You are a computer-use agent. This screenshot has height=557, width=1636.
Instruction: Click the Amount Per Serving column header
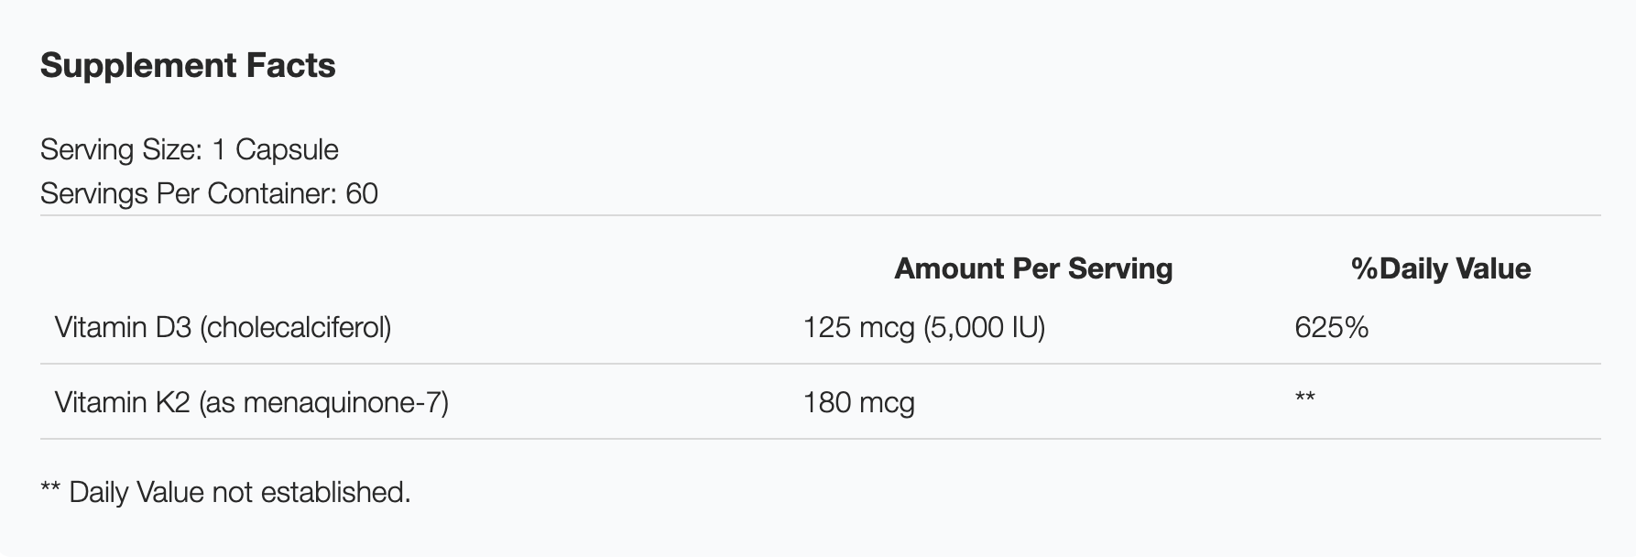tap(1033, 268)
